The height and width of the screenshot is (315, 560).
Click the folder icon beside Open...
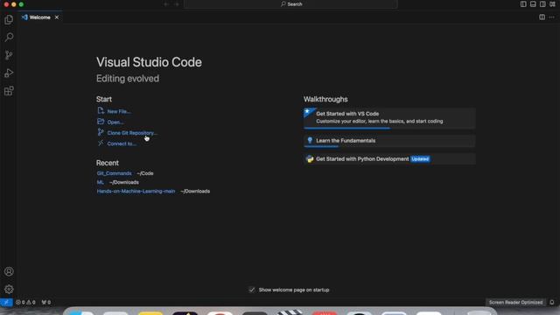point(101,122)
